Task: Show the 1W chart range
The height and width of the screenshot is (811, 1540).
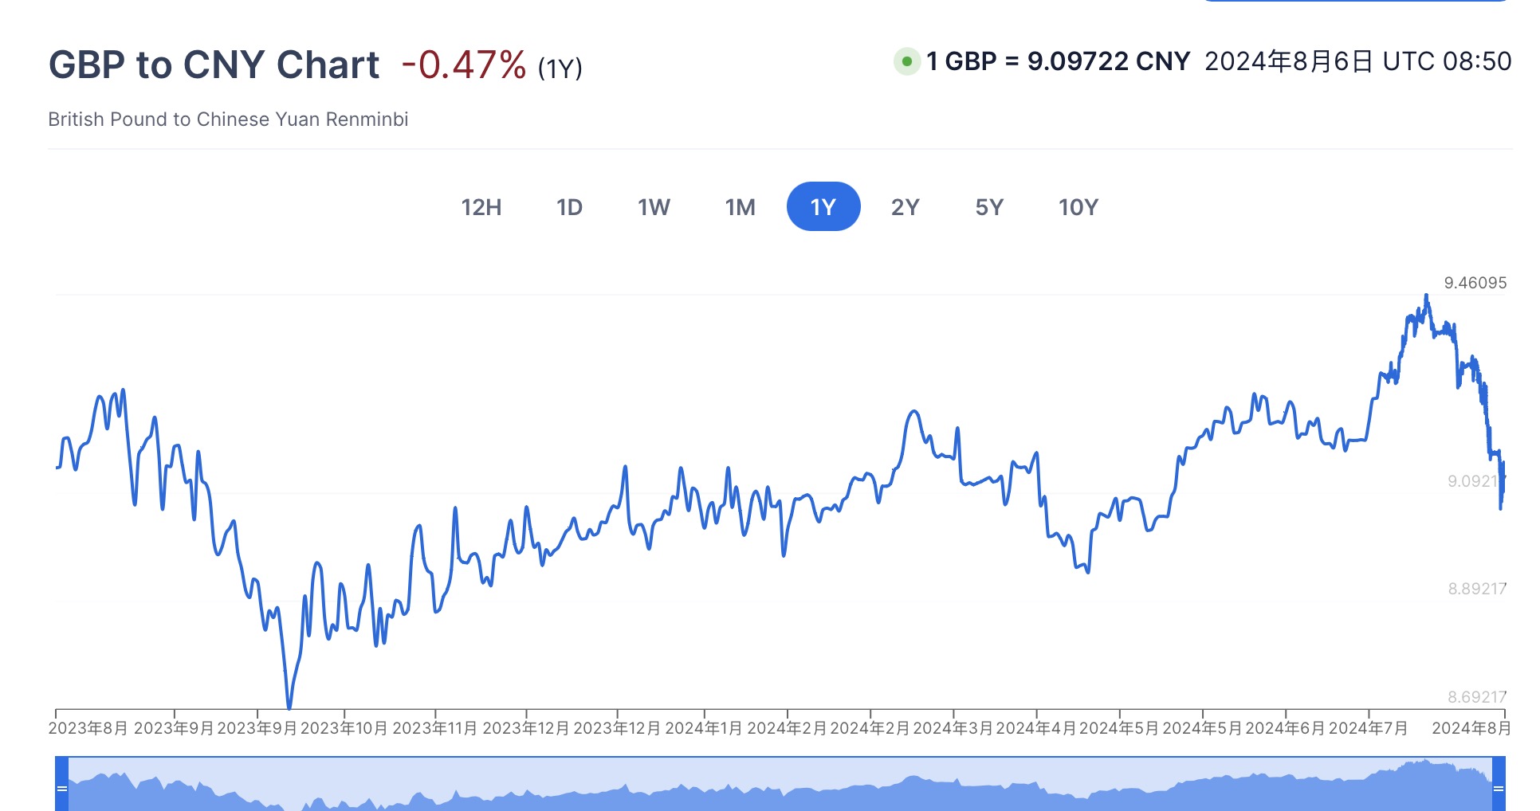Action: click(x=654, y=207)
